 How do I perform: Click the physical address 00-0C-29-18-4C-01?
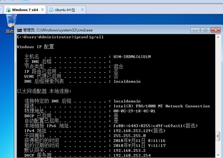click(134, 111)
